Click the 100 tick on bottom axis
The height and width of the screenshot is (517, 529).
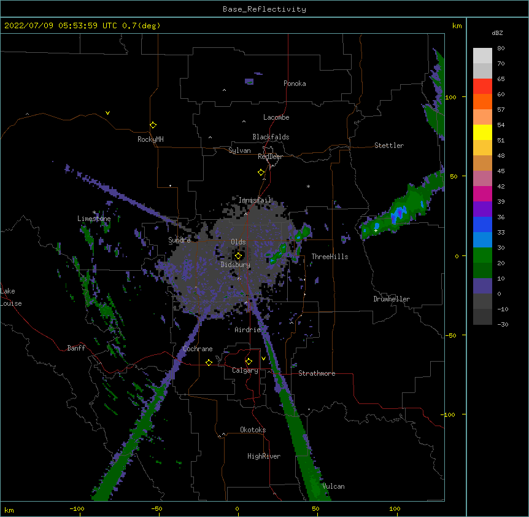click(395, 508)
